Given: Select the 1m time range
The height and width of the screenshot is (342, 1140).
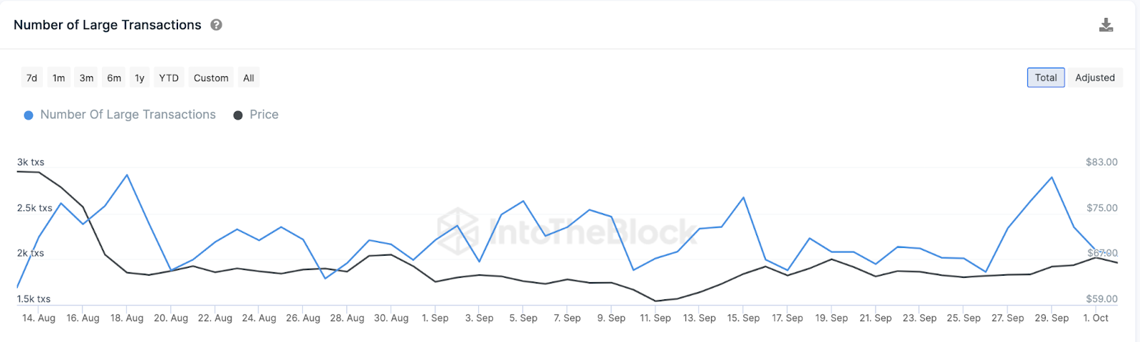Looking at the screenshot, I should tap(59, 78).
